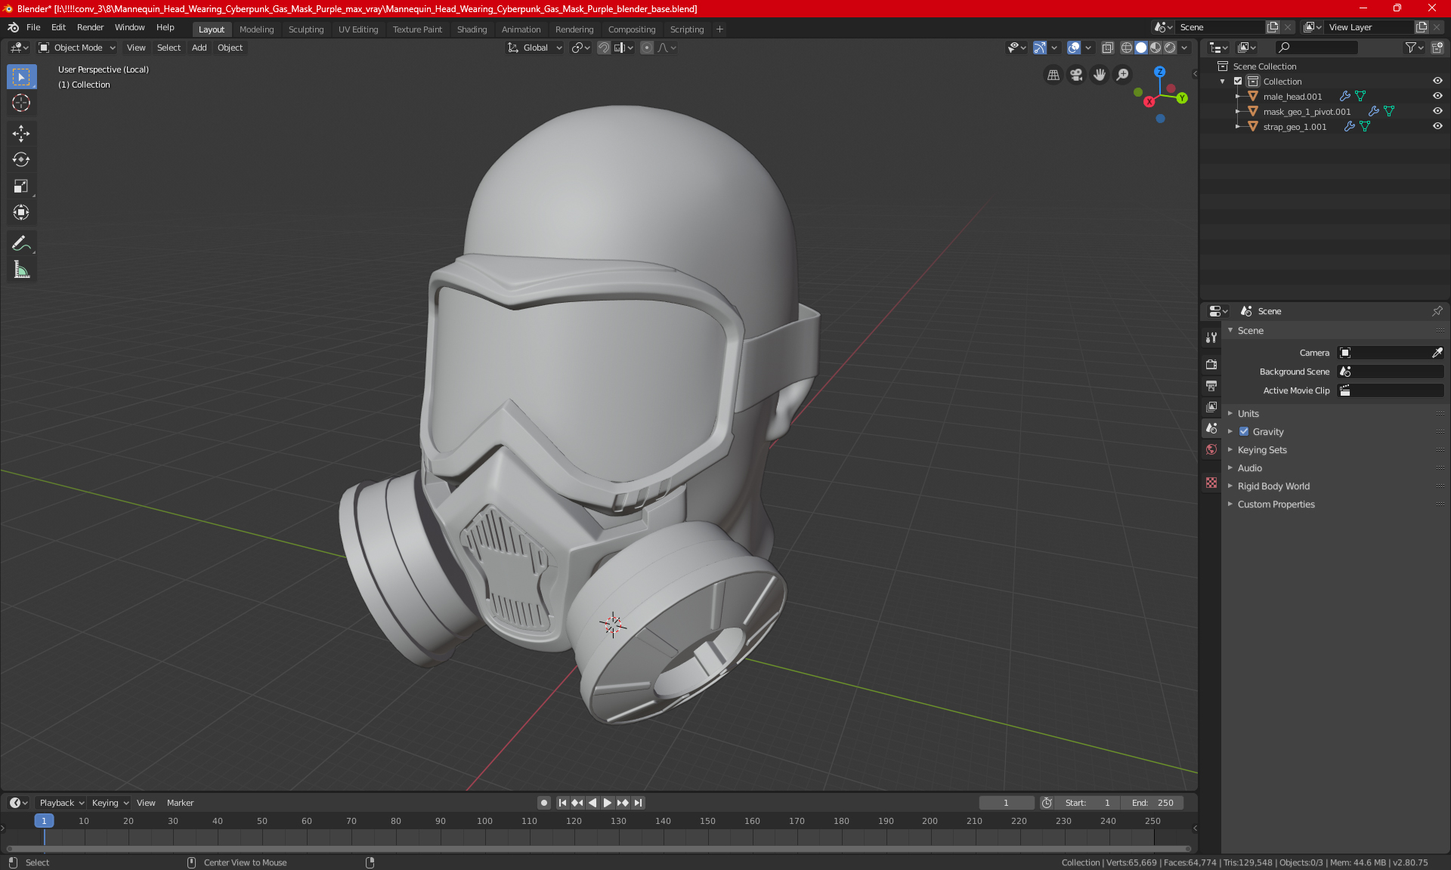Screen dimensions: 1451x870
Task: Drag timeline playhead at frame 1
Action: (42, 820)
